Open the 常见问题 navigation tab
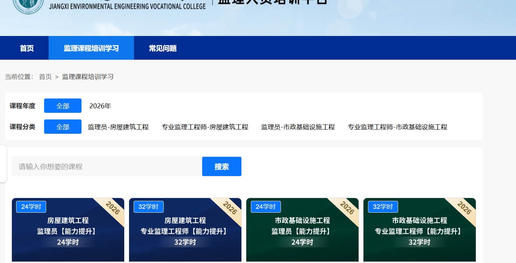 [x=163, y=48]
